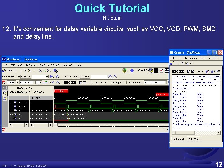Viewport: 224px width, 168px height.
Task: Open Help menu in Console window
Action: [x=215, y=58]
